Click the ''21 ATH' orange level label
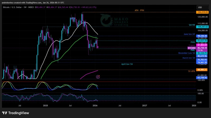Screen dimensions: 211x118 [x=191, y=71]
